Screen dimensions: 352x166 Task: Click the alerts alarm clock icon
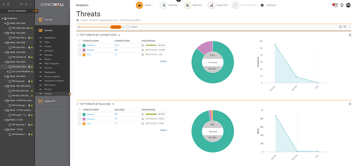[335, 5]
